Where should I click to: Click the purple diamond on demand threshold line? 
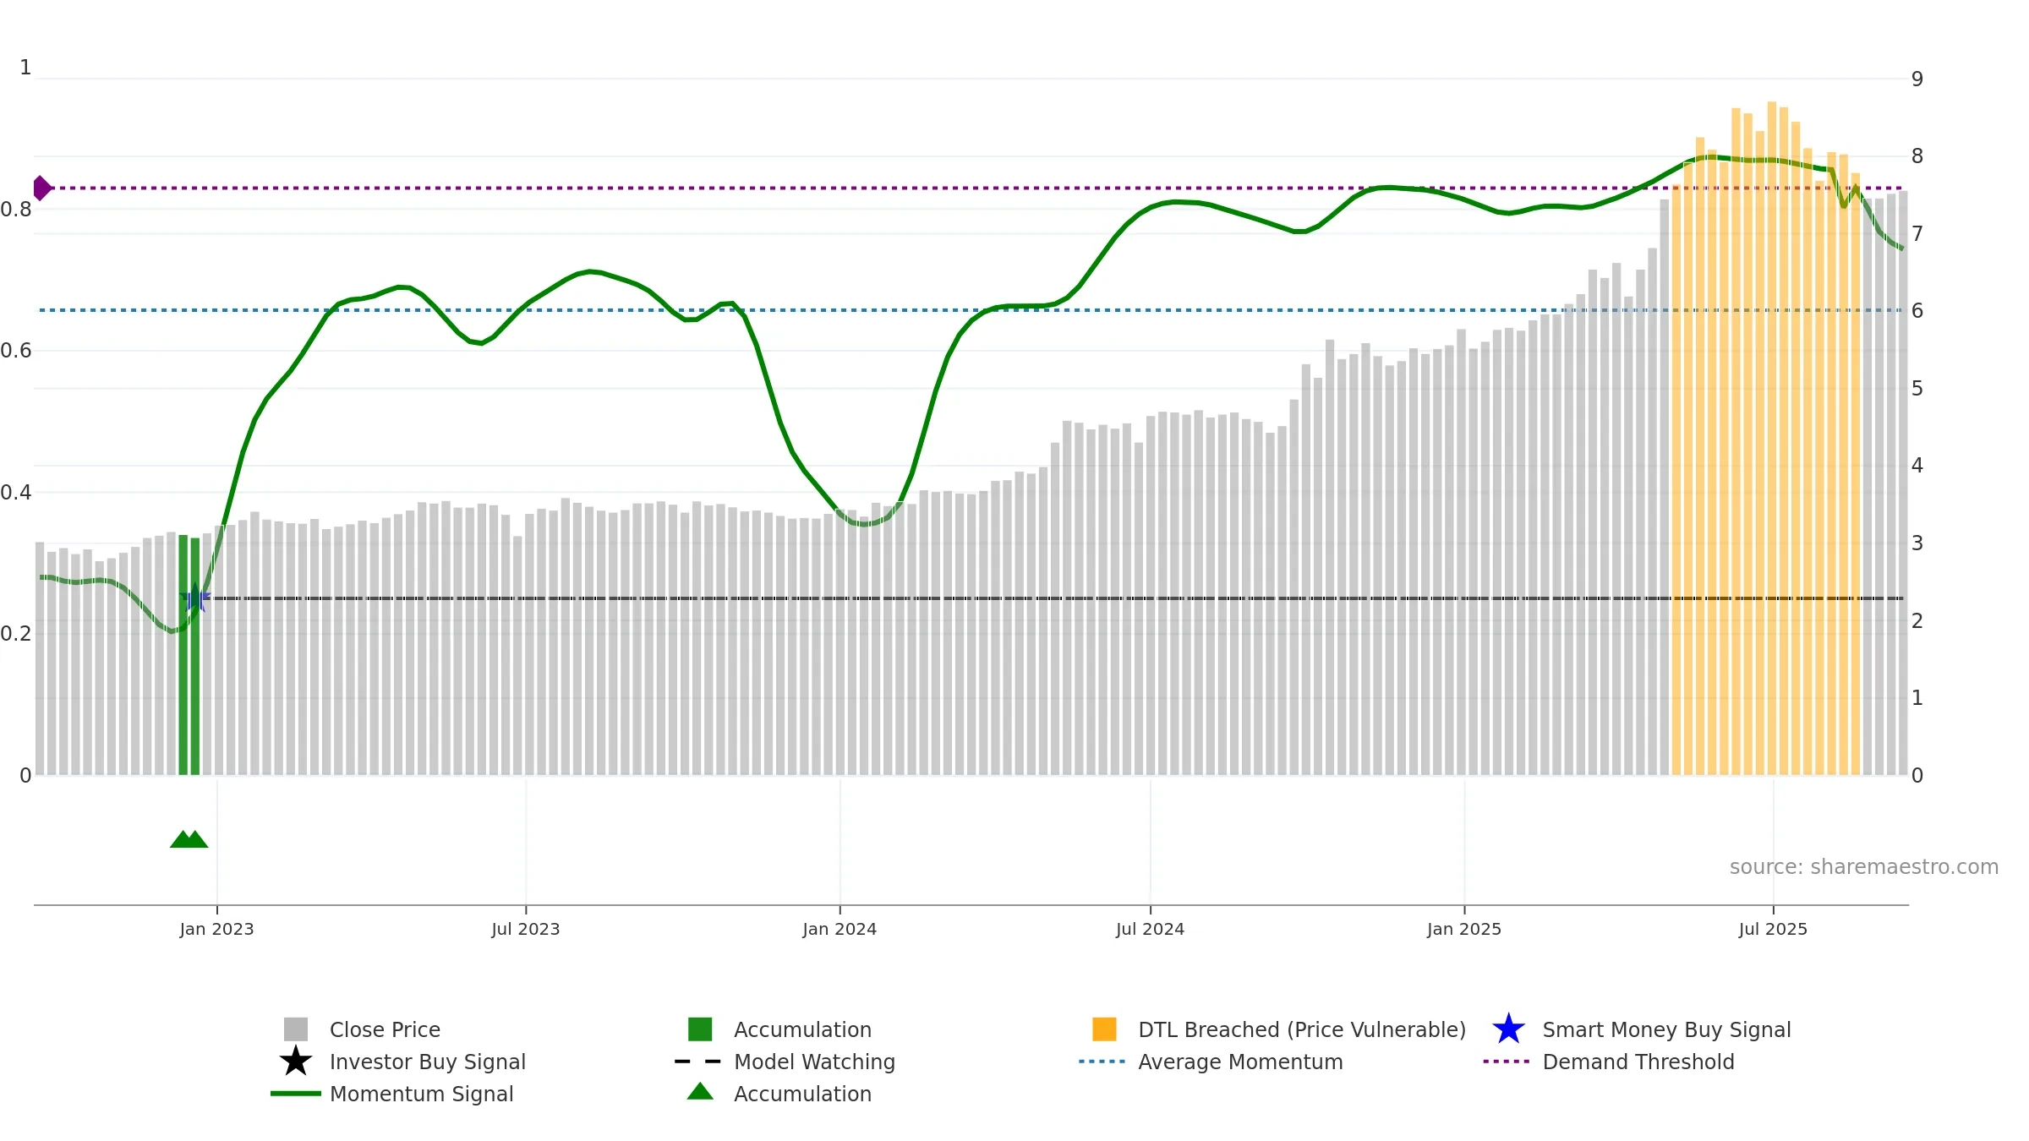(41, 188)
